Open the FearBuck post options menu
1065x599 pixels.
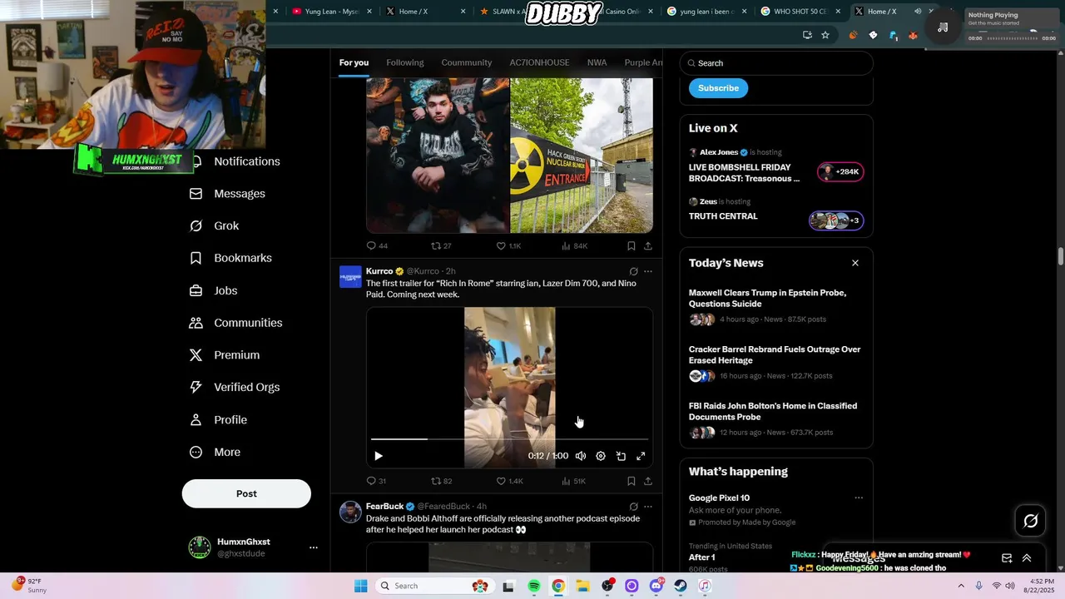[648, 507]
